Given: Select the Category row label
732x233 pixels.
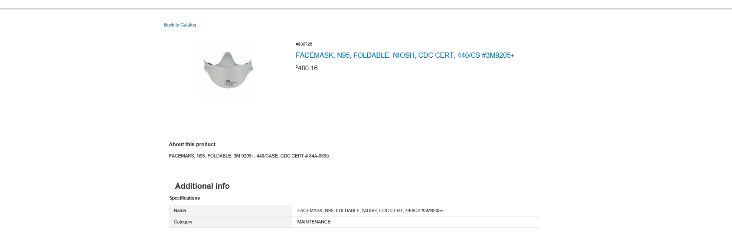Looking at the screenshot, I should tap(183, 222).
